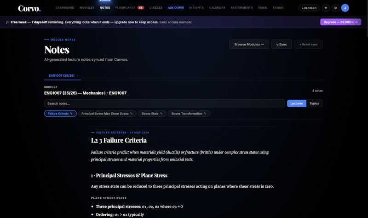The height and width of the screenshot is (218, 368).
Task: Click the Corvo logo
Action: point(29,8)
